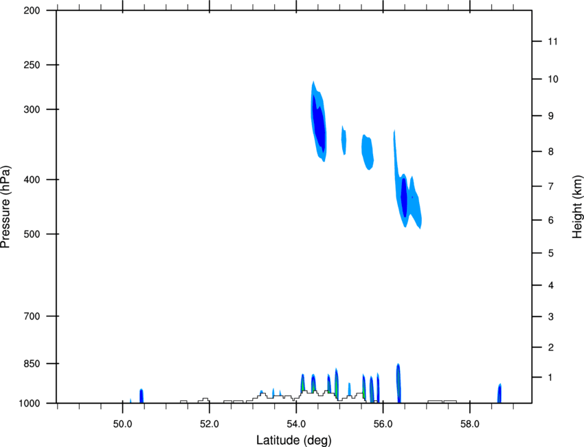
Task: Click the tallest low-level contour spike near 56.4° latitude
Action: coord(398,383)
